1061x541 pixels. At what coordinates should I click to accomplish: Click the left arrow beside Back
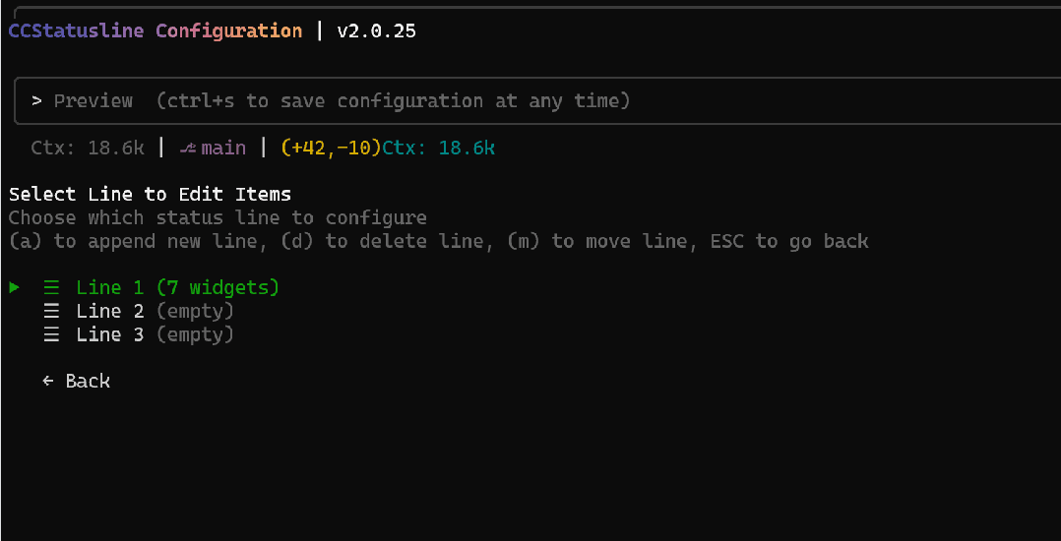pos(48,381)
